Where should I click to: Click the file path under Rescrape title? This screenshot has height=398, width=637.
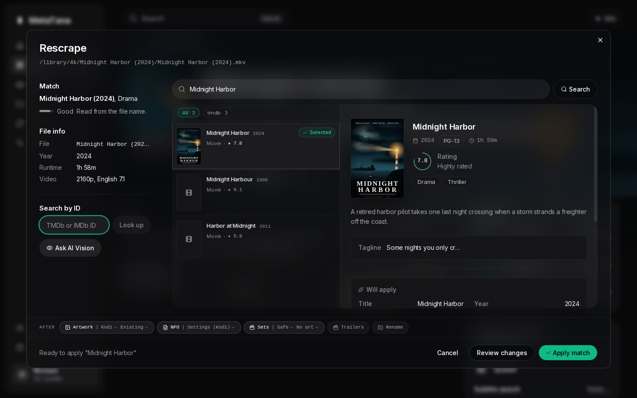point(142,62)
